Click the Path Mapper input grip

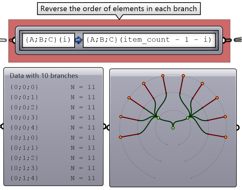13,40
